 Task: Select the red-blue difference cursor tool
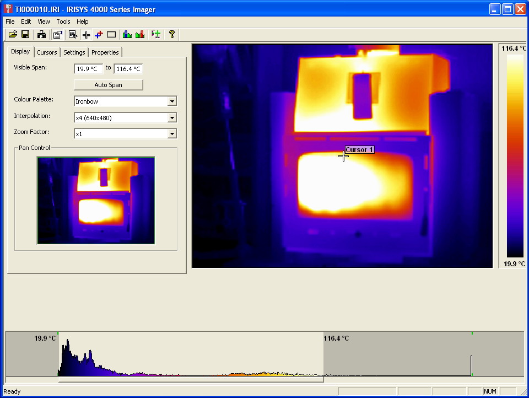[99, 35]
